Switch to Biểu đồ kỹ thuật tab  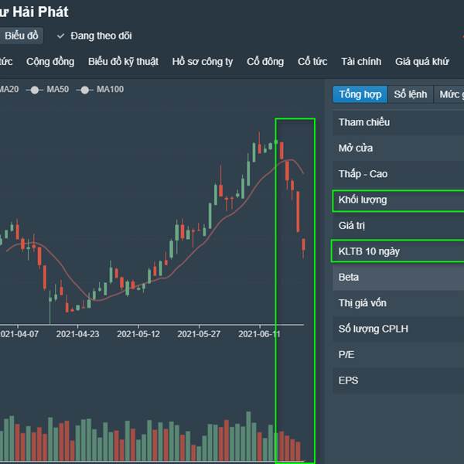(123, 62)
